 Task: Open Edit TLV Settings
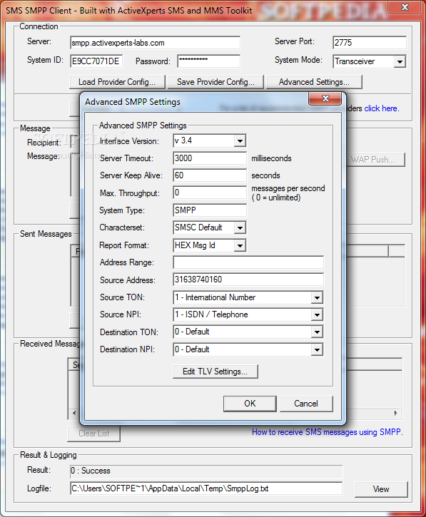215,372
